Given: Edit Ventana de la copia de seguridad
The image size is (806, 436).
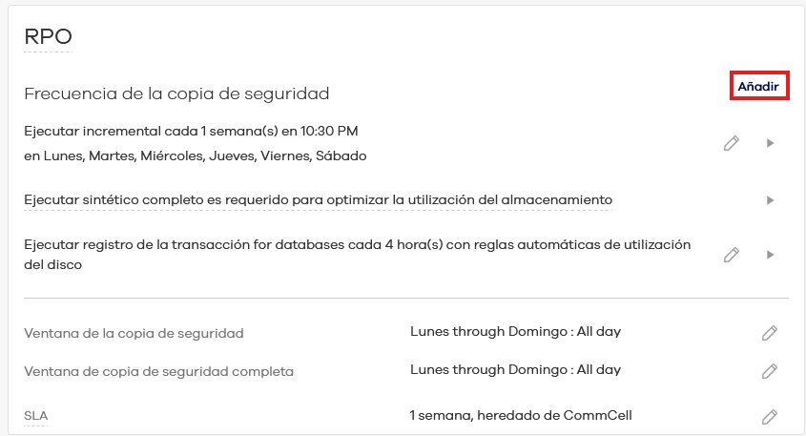Looking at the screenshot, I should [x=770, y=333].
